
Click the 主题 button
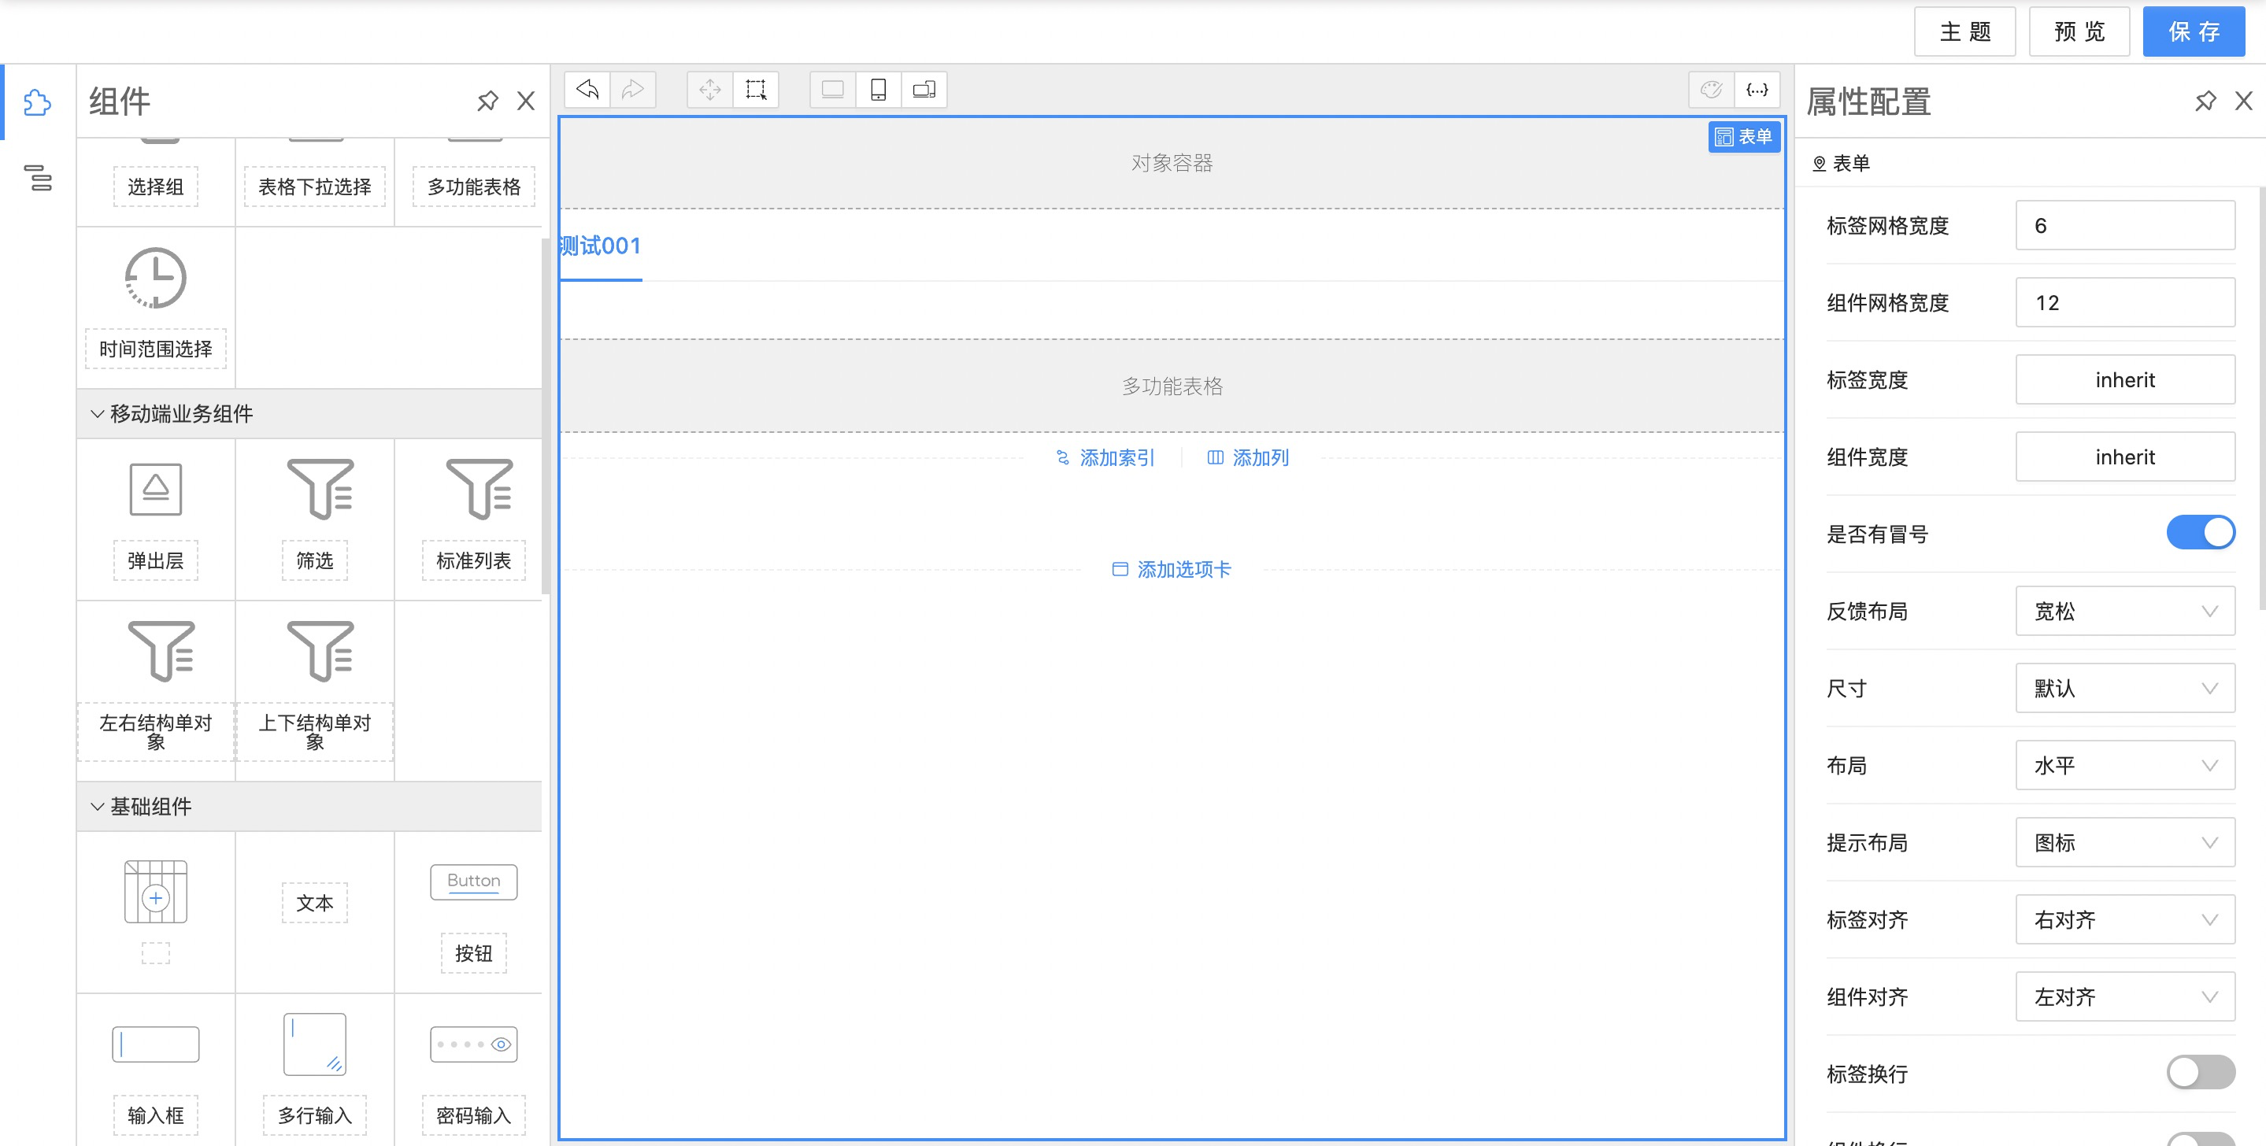[x=1965, y=31]
